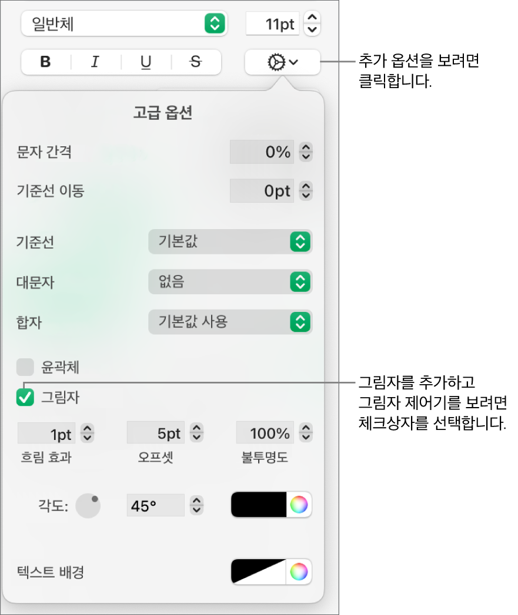The image size is (518, 615).
Task: Click the 문자 간격 stepper arrows
Action: click(306, 153)
